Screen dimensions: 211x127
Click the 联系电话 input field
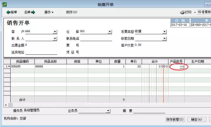(96, 39)
